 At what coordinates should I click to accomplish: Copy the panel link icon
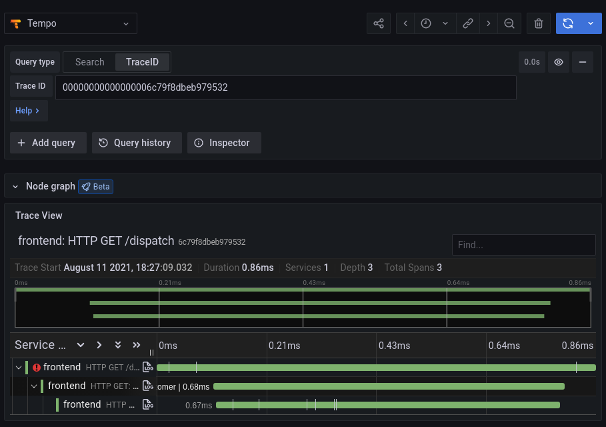click(x=467, y=23)
